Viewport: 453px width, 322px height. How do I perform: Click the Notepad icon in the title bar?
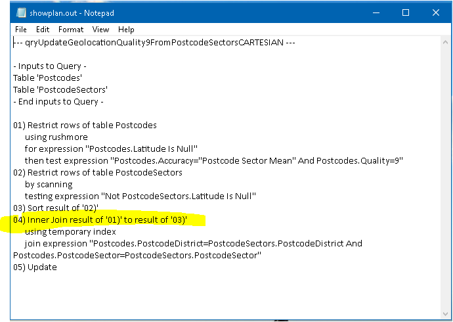(x=21, y=12)
